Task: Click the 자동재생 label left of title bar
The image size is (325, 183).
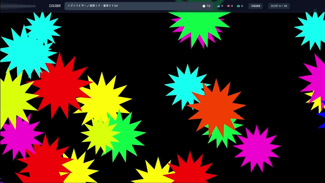Action: click(55, 6)
